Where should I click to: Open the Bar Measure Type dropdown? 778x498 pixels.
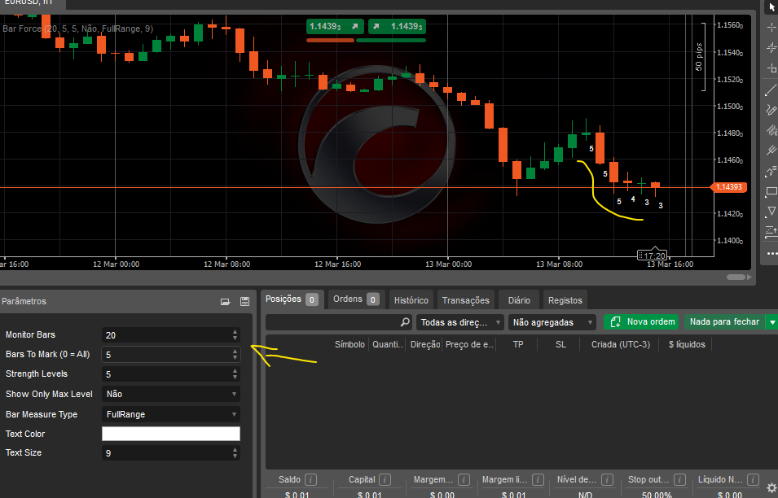click(x=171, y=414)
